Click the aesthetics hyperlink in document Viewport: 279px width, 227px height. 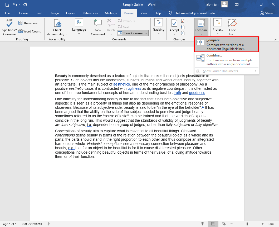(121, 84)
